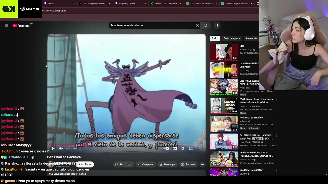The image size is (328, 184).
Task: Open HoneyWorks another story video thumbnail
Action: [224, 141]
